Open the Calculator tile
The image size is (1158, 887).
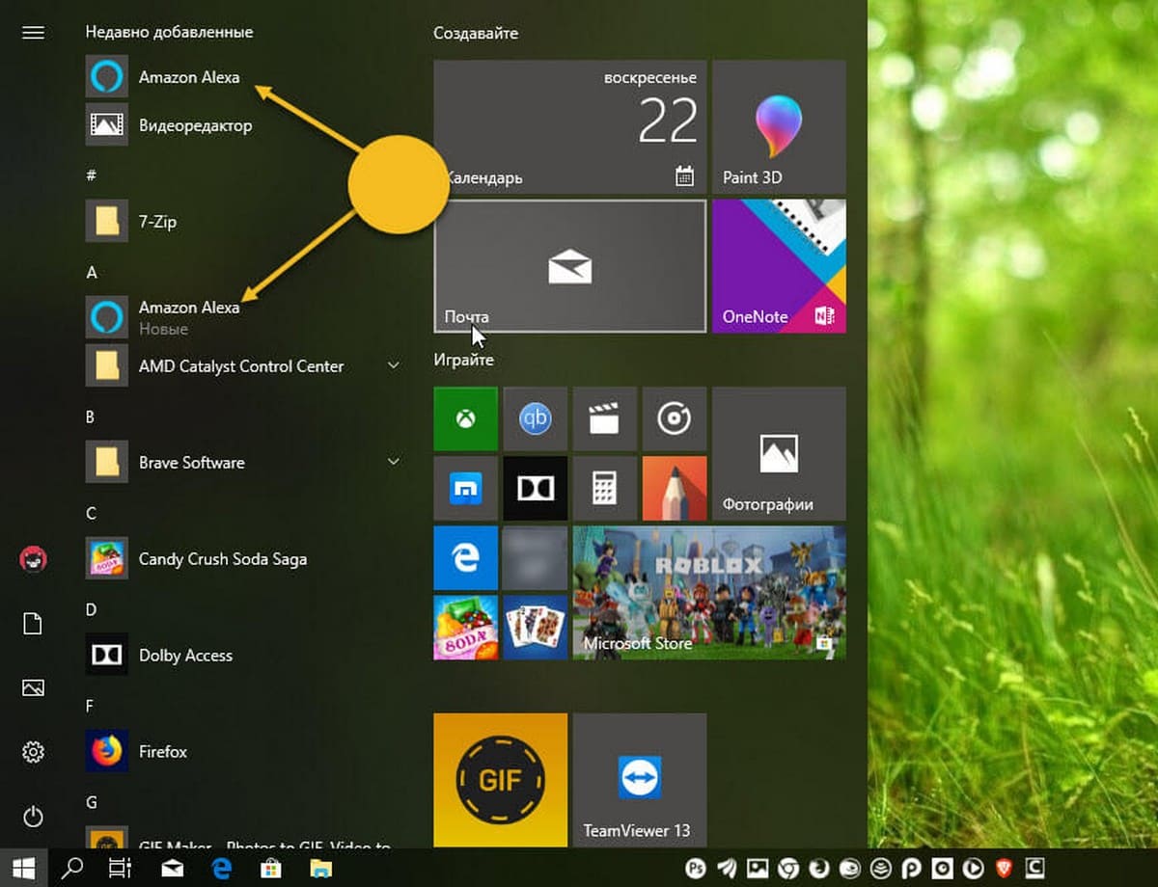coord(605,488)
